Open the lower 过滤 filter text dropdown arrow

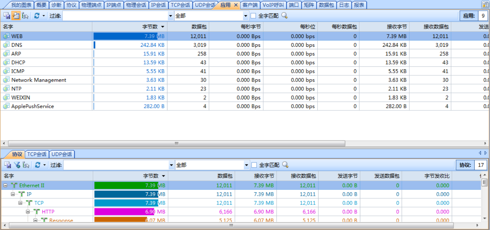click(171, 165)
